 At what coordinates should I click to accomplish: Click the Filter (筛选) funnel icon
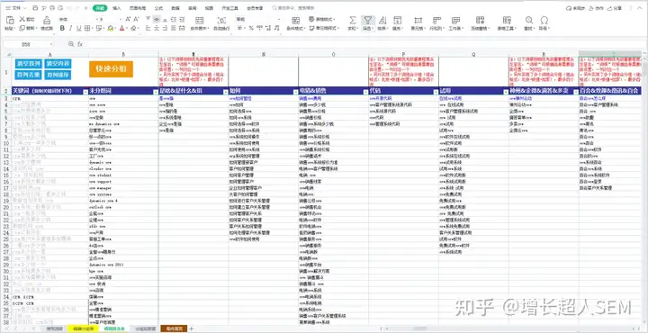tap(367, 20)
